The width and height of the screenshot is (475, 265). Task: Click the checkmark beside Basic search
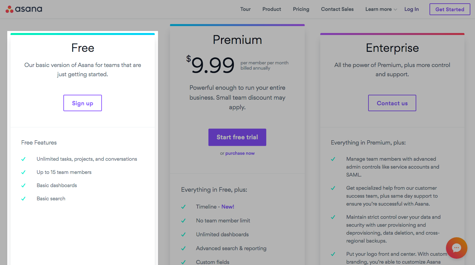click(x=23, y=198)
